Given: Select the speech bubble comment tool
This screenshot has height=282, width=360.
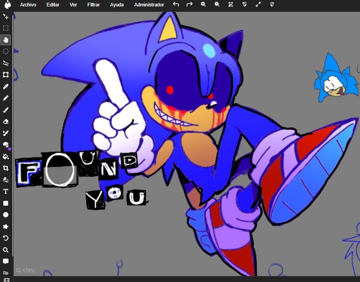Looking at the screenshot, I should 6,261.
